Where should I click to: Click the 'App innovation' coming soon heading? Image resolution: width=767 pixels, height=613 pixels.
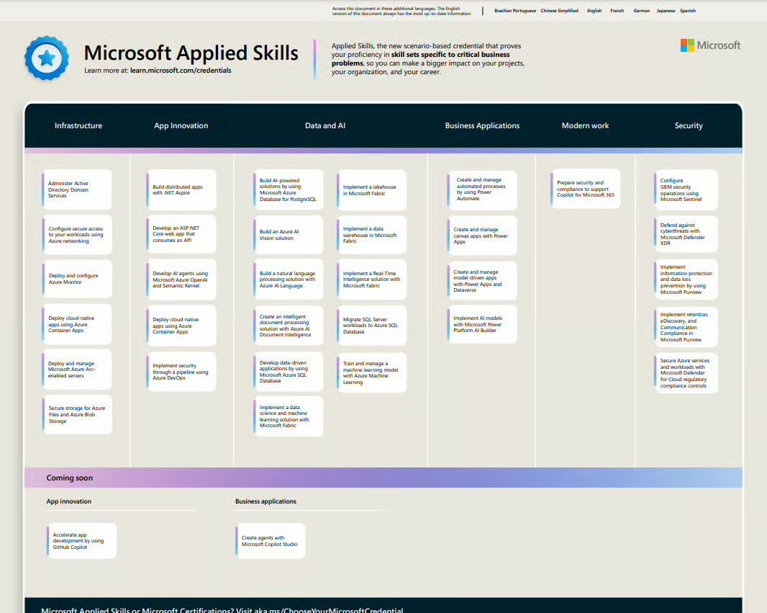[x=69, y=501]
